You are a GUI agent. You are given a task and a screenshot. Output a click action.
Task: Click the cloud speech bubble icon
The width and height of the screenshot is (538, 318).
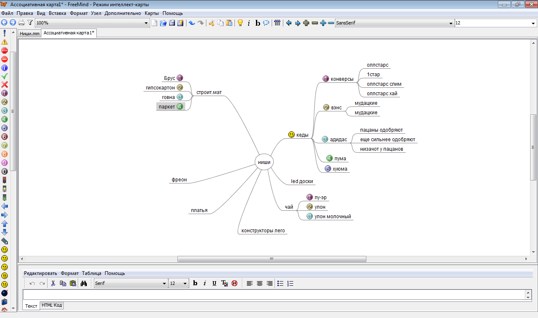[266, 23]
